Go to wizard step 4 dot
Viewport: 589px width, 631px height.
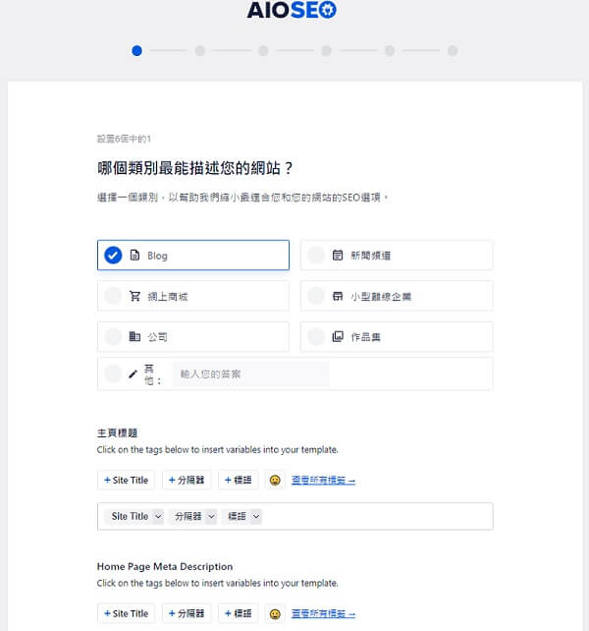(x=327, y=51)
